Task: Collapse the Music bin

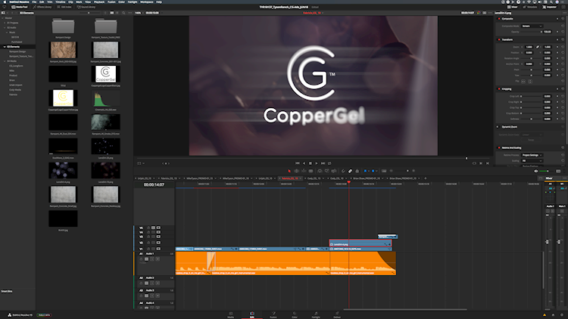Action: [7, 33]
